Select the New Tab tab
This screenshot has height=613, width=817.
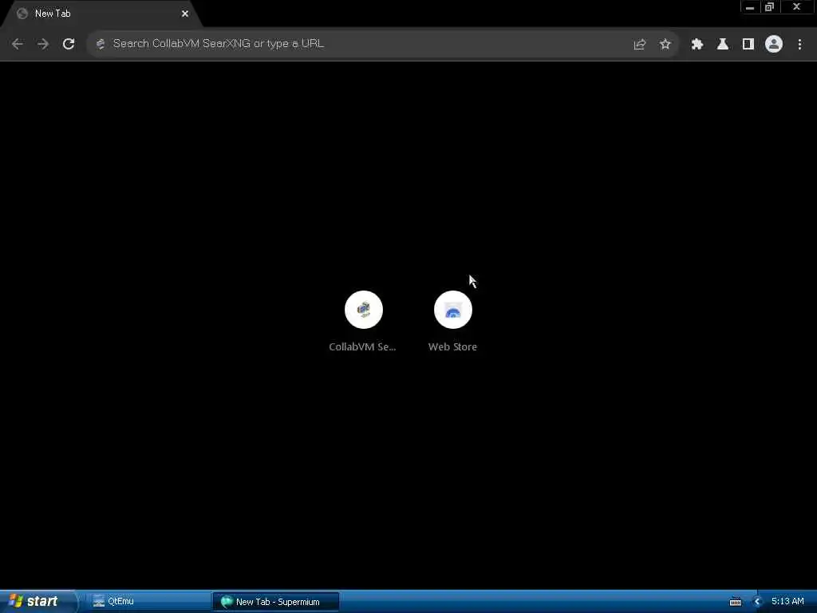101,14
